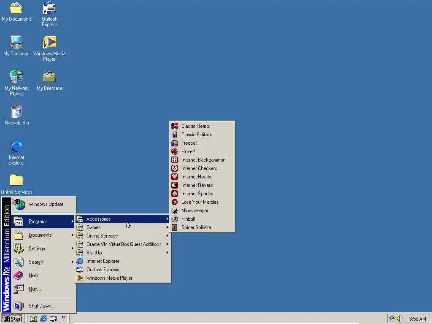Click the Internet Reversi icon
The image size is (432, 324).
pyautogui.click(x=175, y=185)
